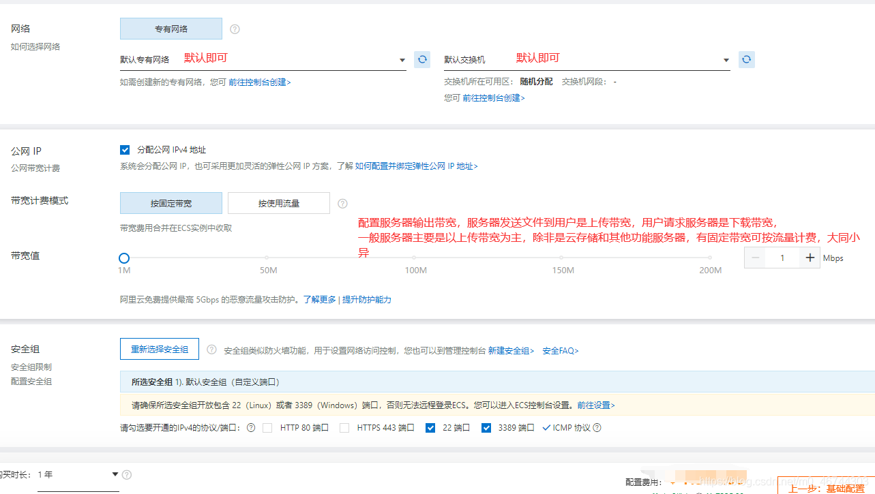Screen dimensions: 875x494
Task: Refresh the 交换机 list
Action: (747, 59)
